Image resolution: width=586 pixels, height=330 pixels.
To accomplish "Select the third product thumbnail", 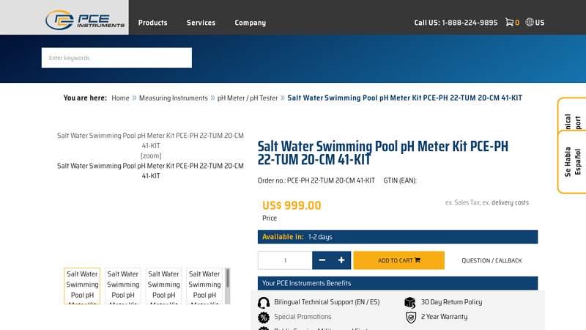I will 163,286.
